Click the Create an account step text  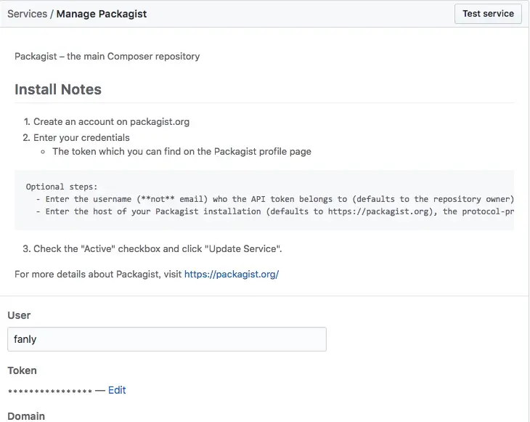click(111, 122)
